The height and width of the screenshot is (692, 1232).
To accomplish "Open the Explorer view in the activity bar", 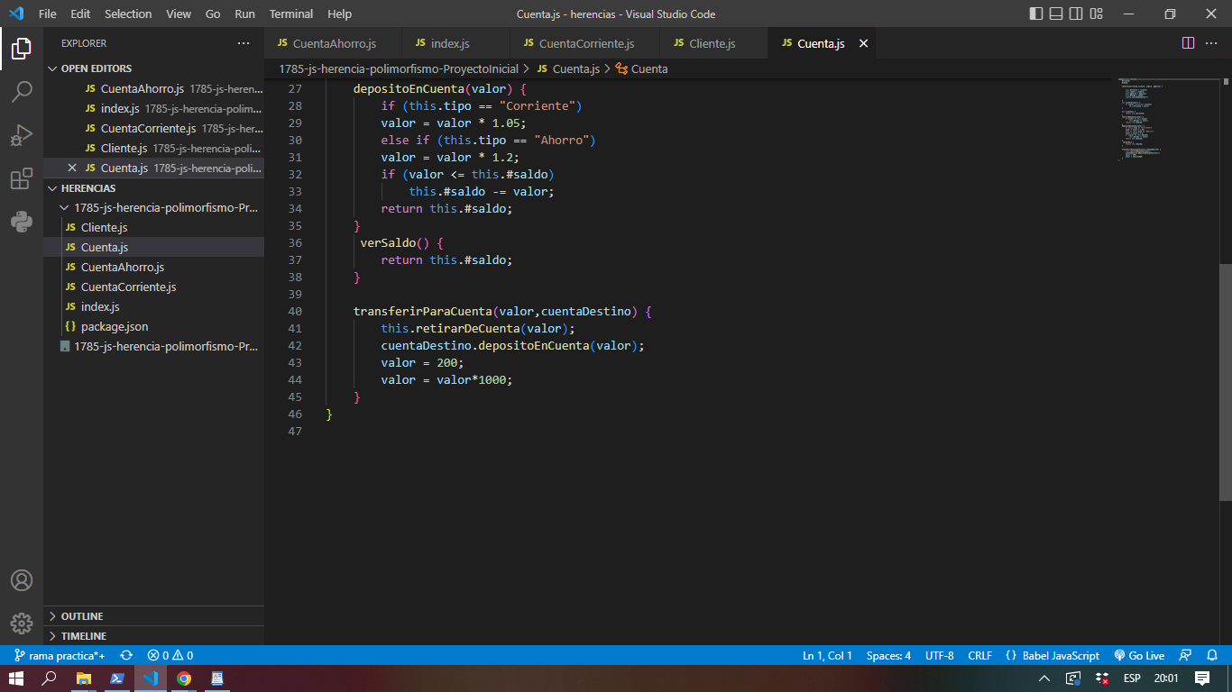I will point(22,48).
